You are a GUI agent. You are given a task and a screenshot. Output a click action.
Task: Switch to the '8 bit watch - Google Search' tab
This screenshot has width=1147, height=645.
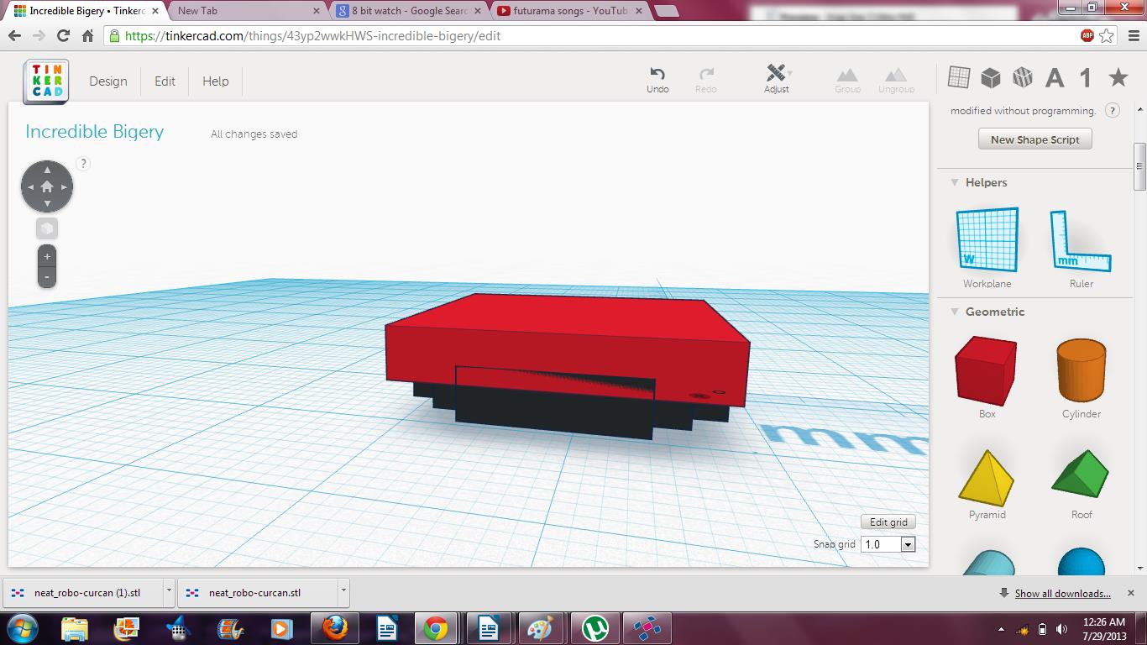pos(407,11)
